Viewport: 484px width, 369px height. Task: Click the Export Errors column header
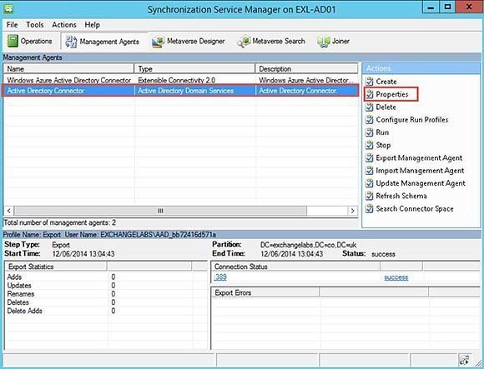point(265,292)
